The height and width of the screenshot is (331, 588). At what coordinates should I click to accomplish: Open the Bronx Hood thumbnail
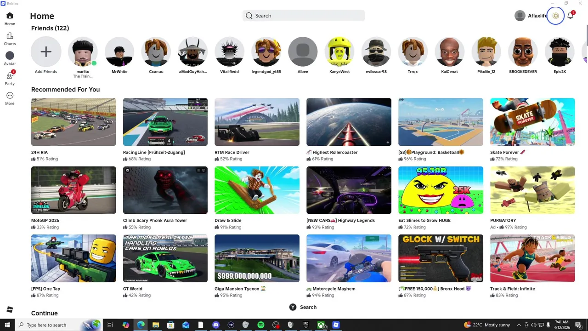point(441,258)
